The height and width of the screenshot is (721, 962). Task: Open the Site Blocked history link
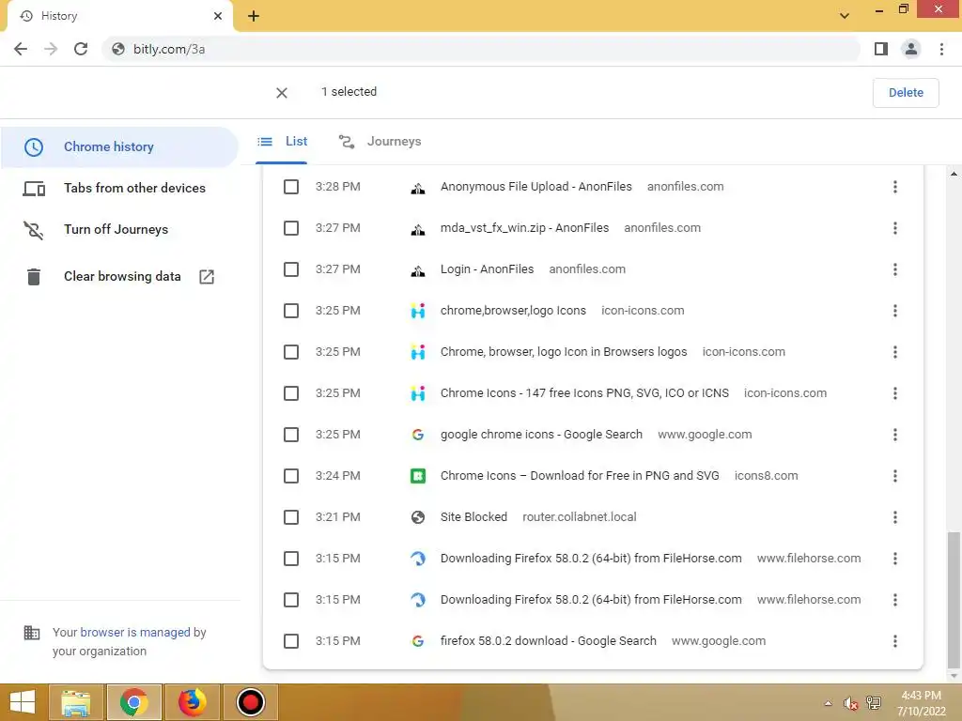pyautogui.click(x=473, y=517)
